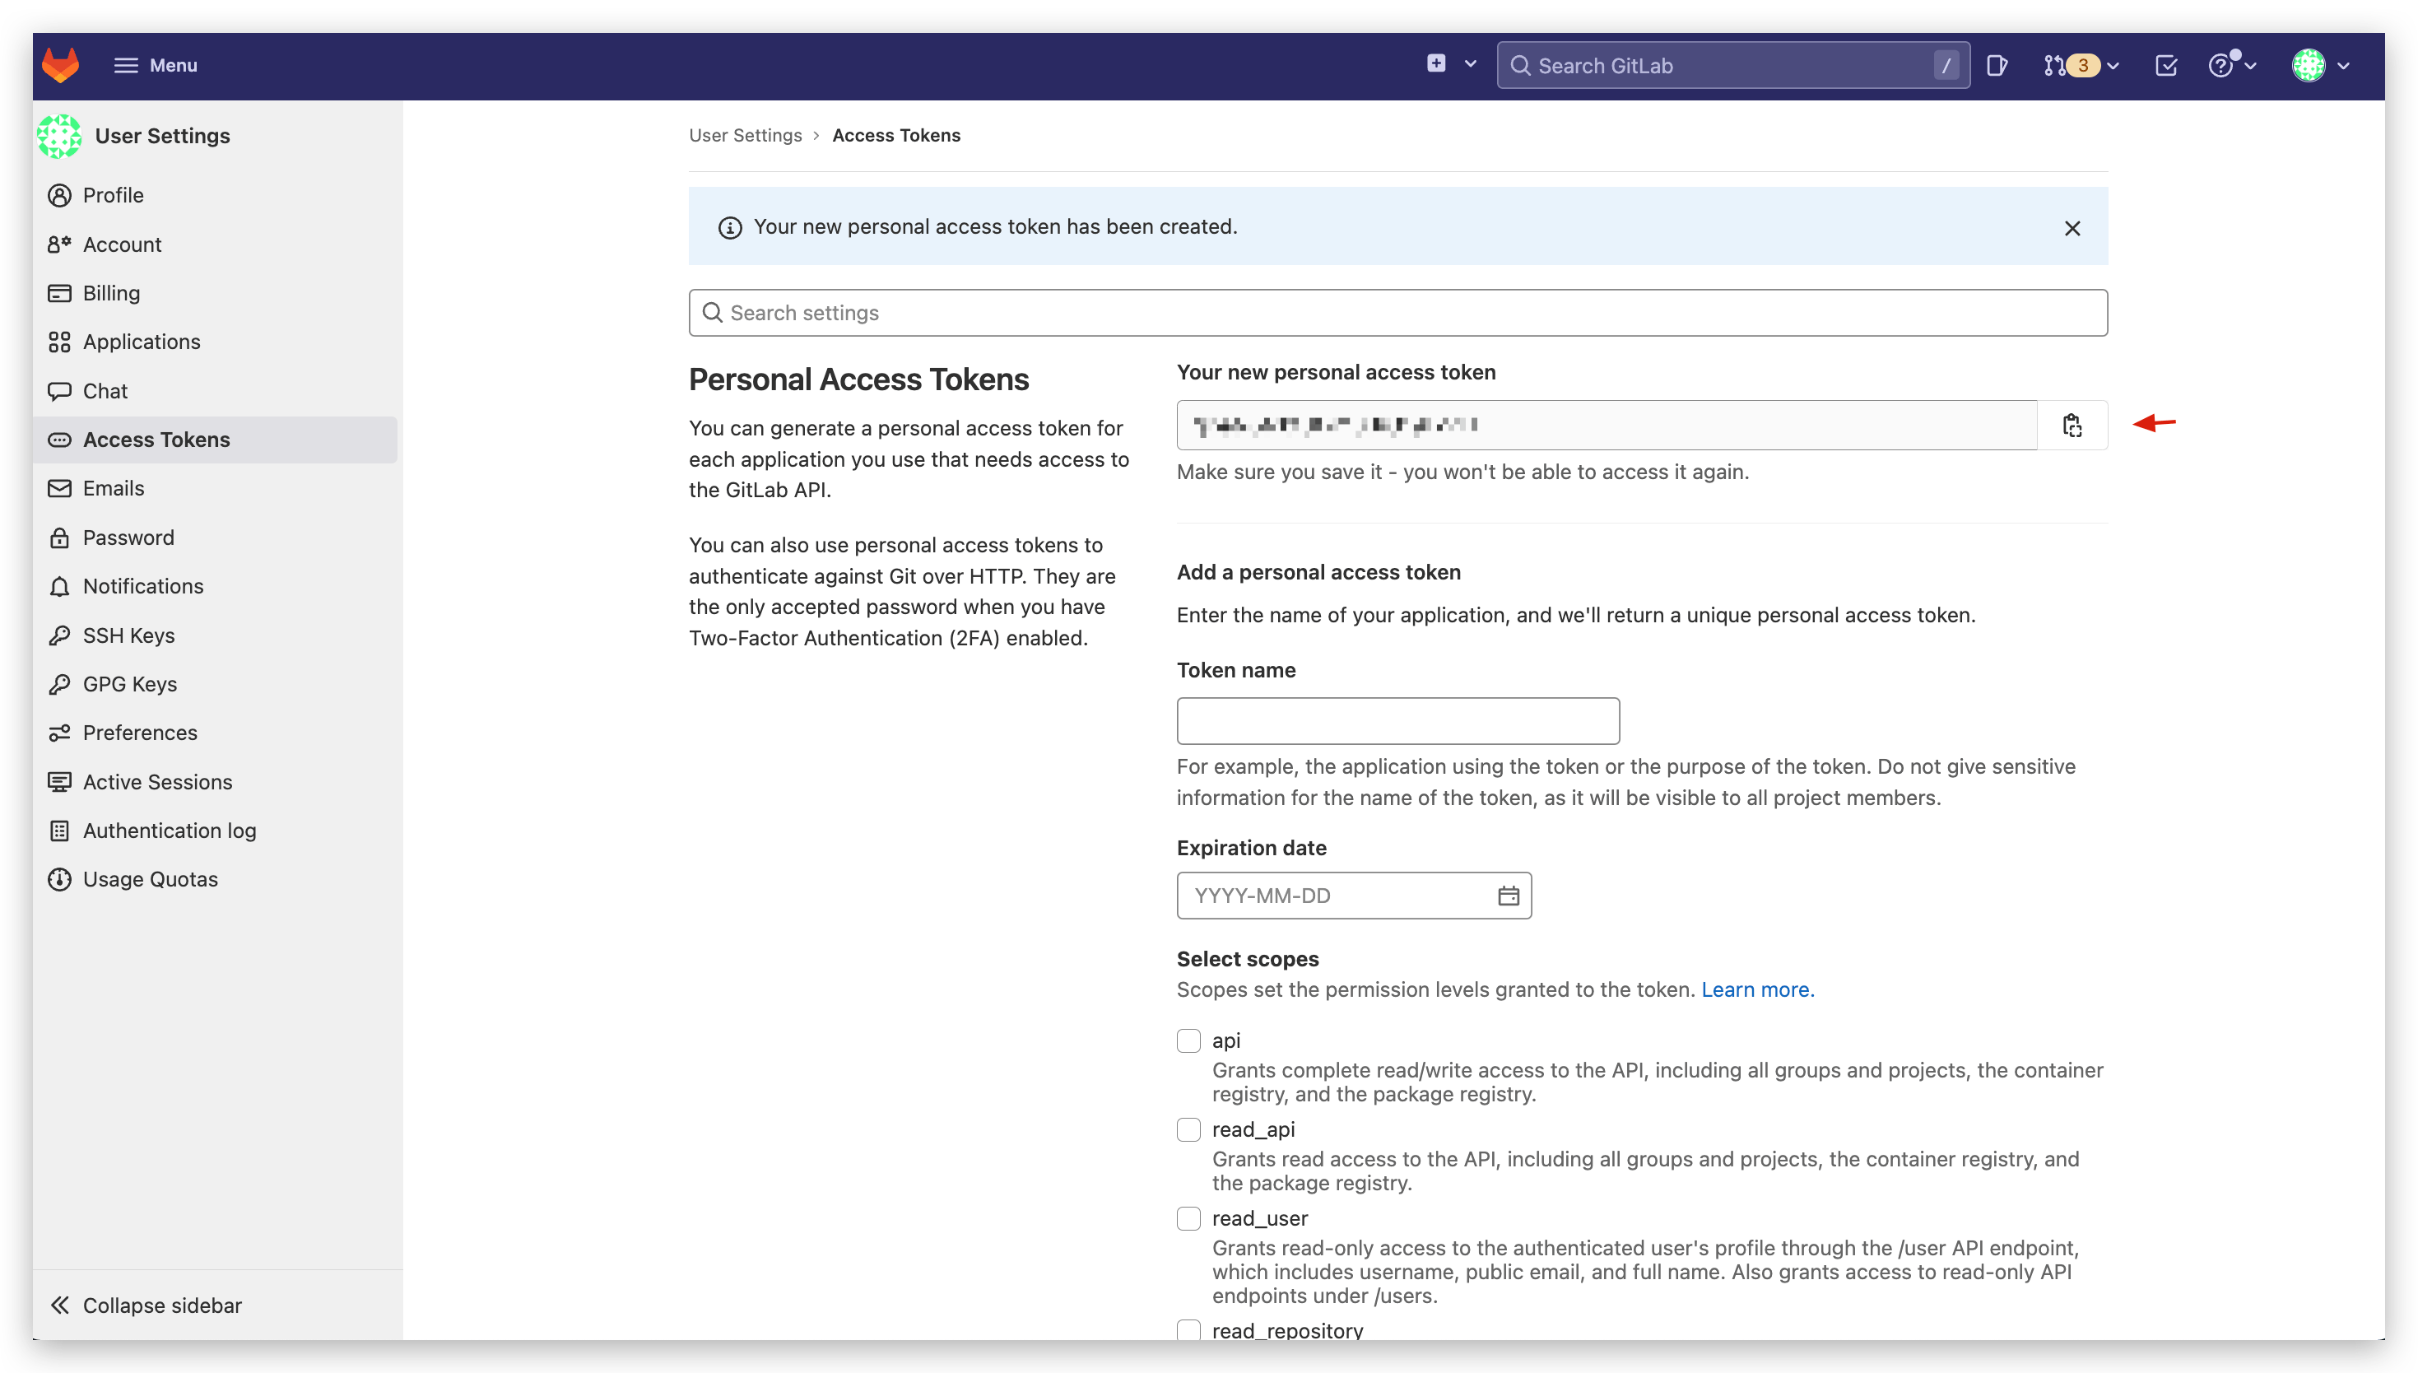The height and width of the screenshot is (1373, 2418).
Task: Open the Profile sidebar item
Action: [113, 195]
